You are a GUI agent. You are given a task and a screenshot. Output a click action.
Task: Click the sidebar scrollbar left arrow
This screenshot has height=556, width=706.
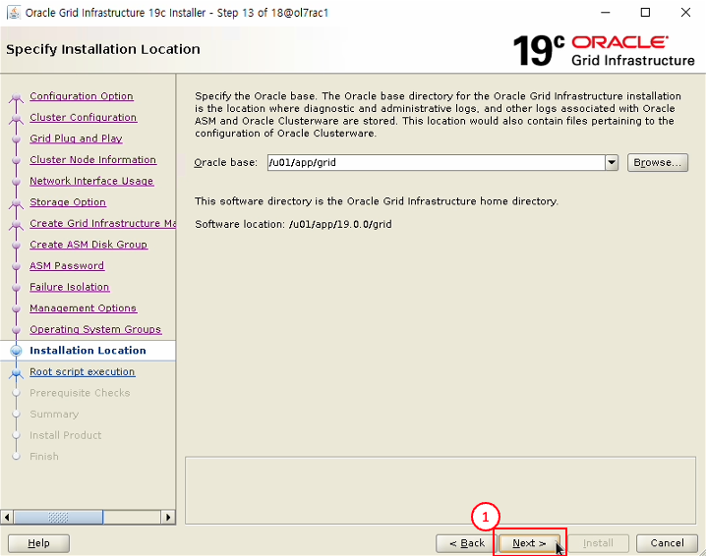coord(7,517)
